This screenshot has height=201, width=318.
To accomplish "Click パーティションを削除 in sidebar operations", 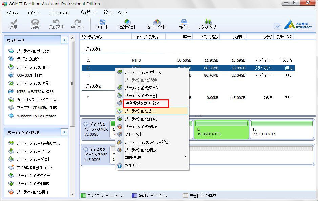I will point(33,192).
